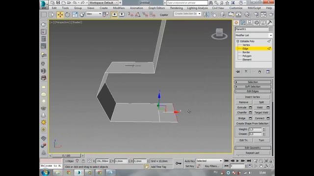Open the Animation menu

point(136,8)
